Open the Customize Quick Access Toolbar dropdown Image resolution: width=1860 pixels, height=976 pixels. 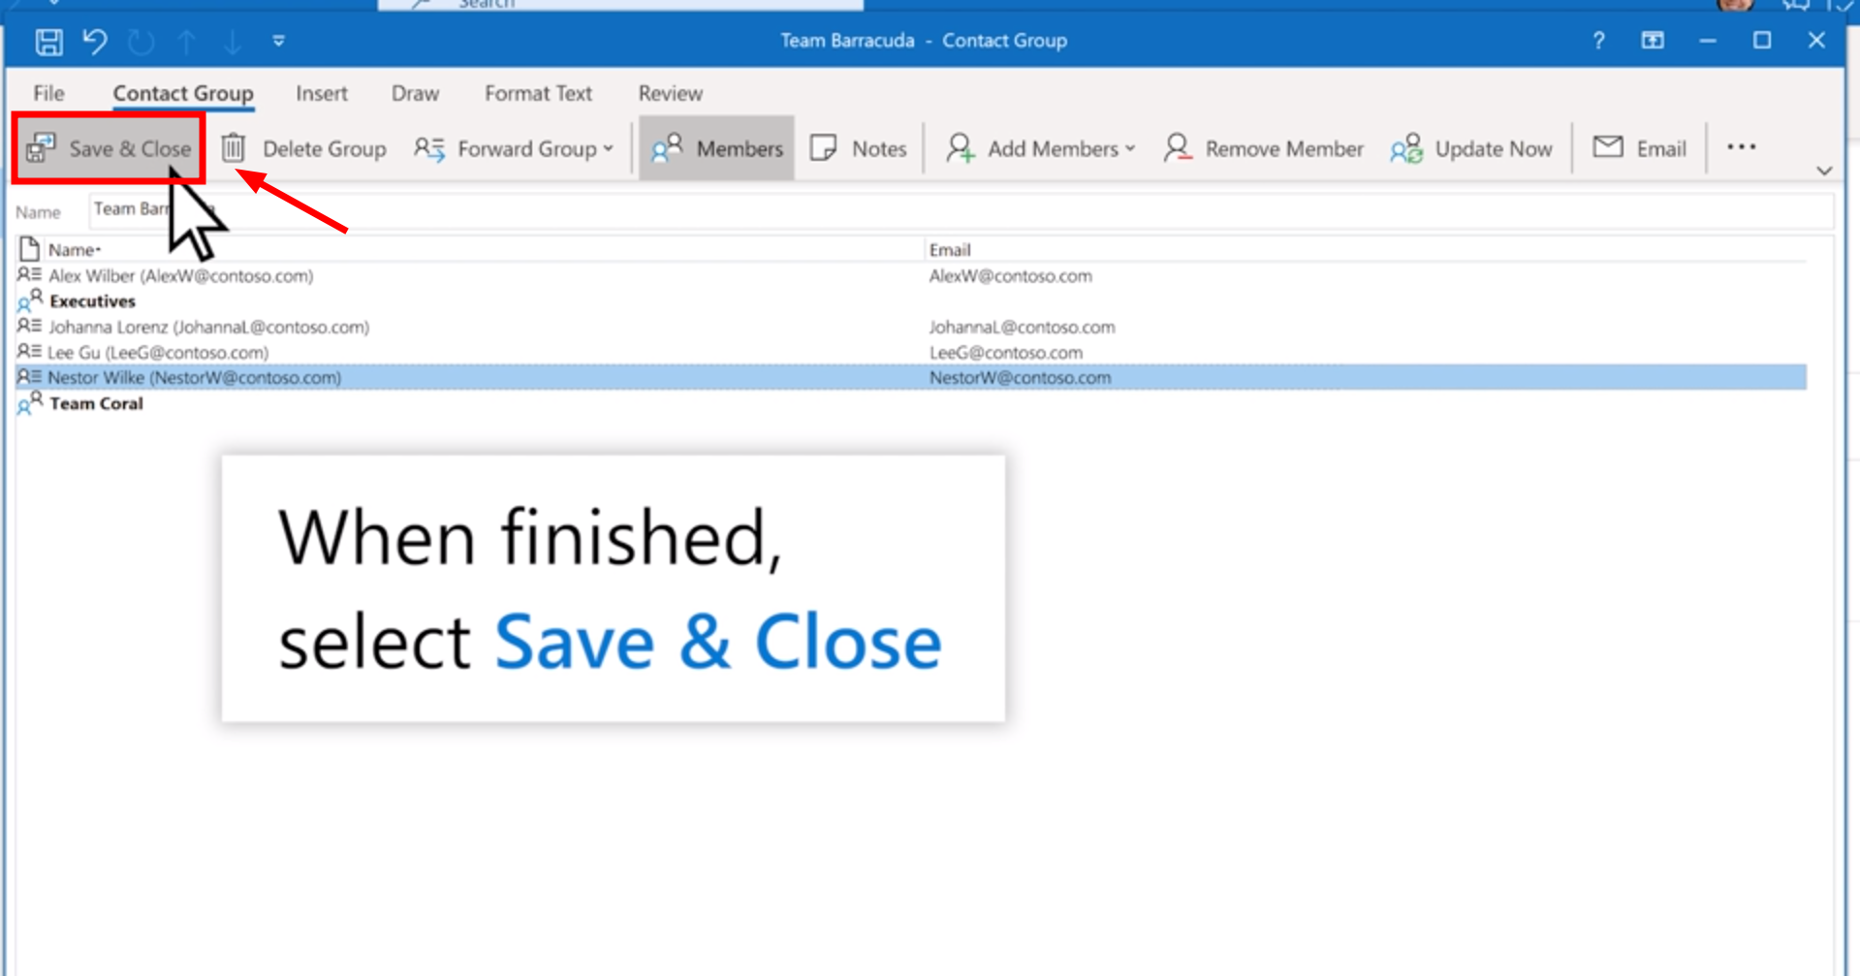click(276, 42)
